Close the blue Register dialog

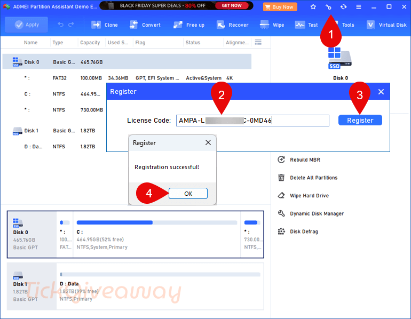381,92
